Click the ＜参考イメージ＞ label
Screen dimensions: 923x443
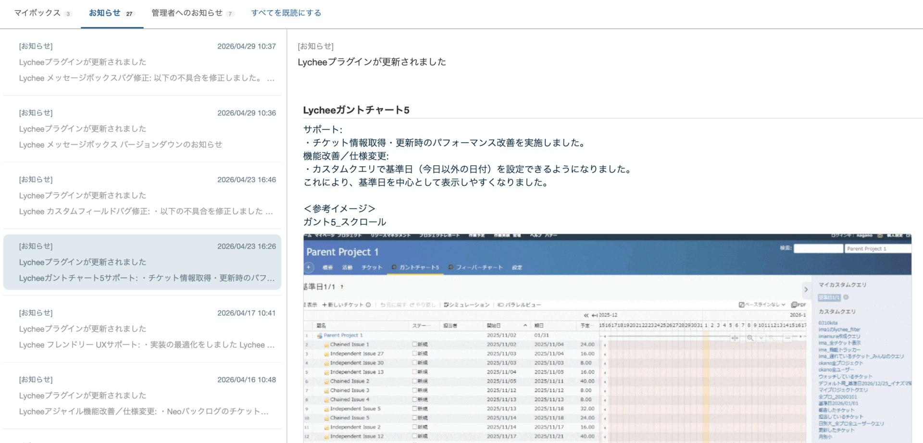click(x=339, y=209)
